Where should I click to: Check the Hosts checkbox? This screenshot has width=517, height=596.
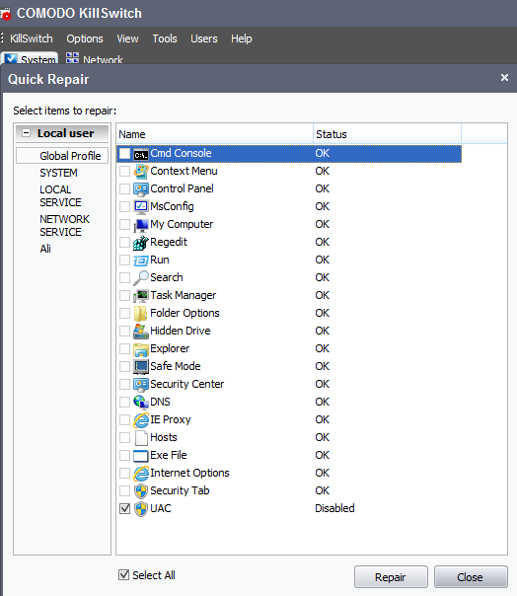[124, 437]
